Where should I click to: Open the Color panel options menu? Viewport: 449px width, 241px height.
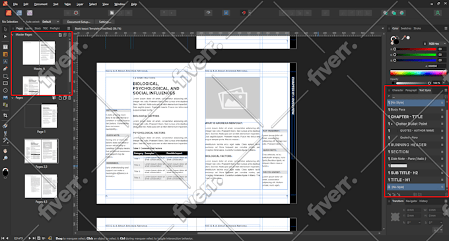point(446,28)
